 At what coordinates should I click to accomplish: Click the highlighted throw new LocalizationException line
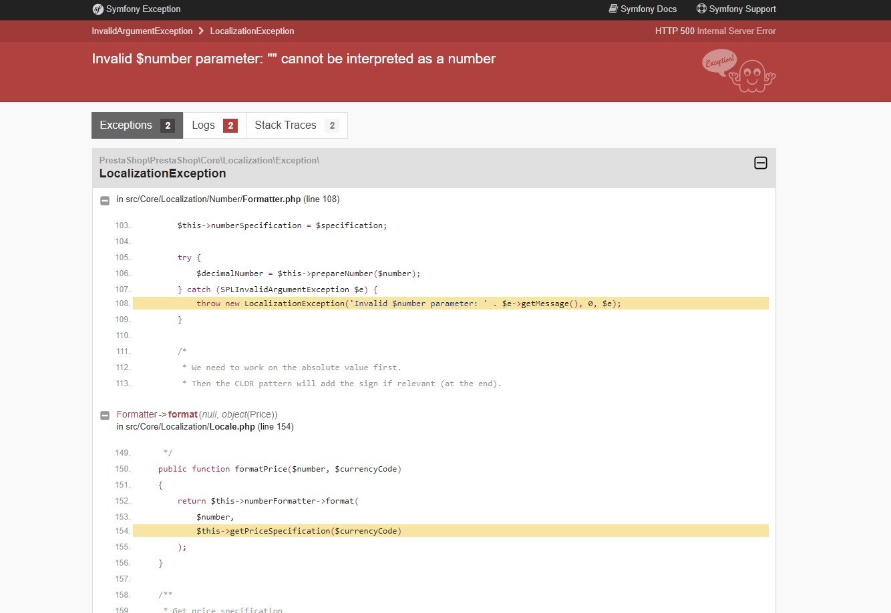(451, 303)
